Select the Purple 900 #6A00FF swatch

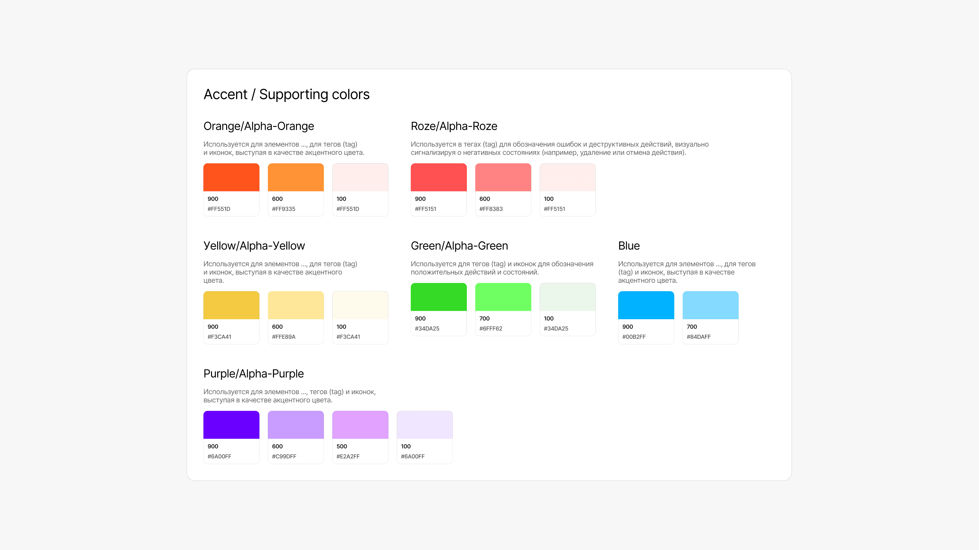click(x=231, y=437)
